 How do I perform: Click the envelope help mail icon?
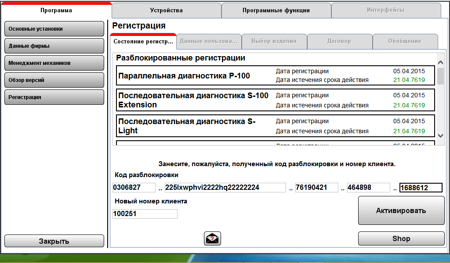pyautogui.click(x=212, y=238)
